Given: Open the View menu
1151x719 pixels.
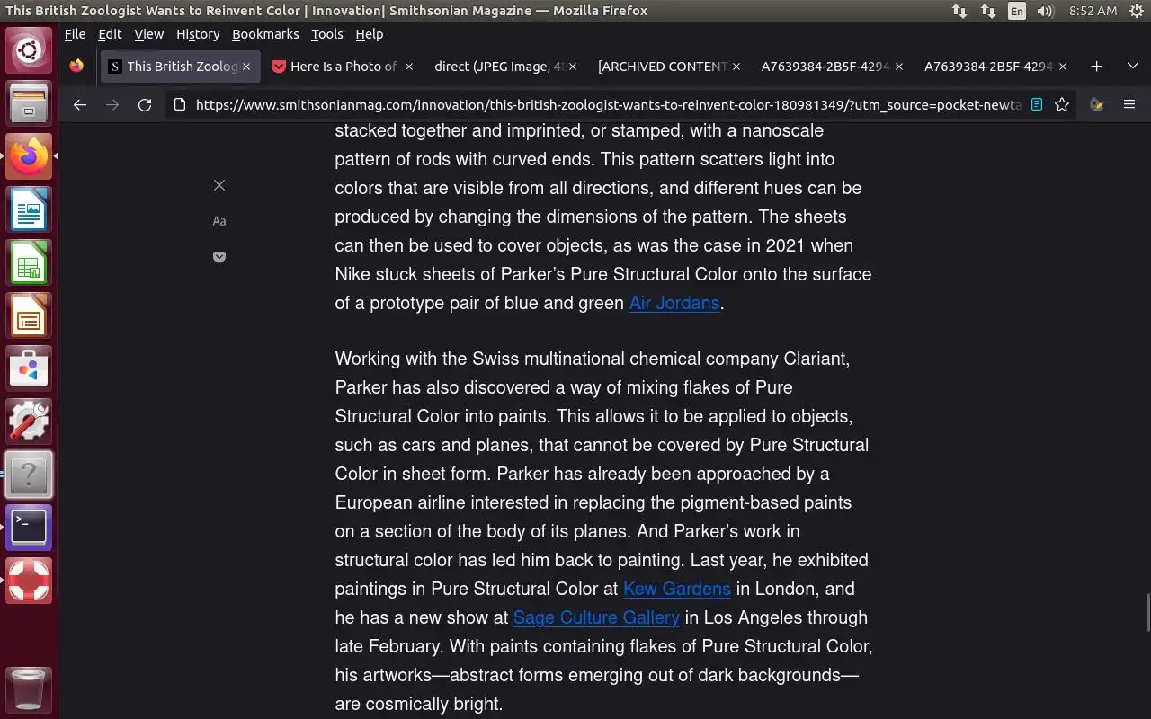Looking at the screenshot, I should point(149,34).
